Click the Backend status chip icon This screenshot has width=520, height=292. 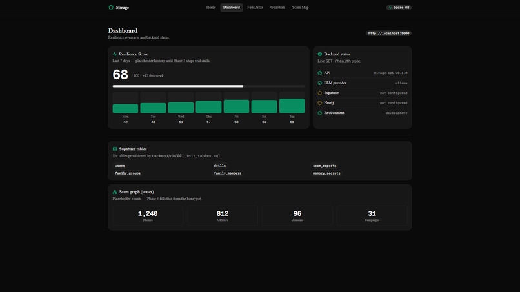320,54
